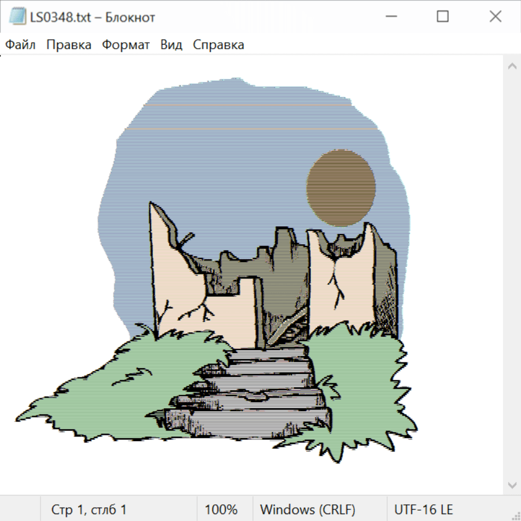Click the Windows (CRLF) line ending indicator
The width and height of the screenshot is (521, 521).
click(x=307, y=509)
